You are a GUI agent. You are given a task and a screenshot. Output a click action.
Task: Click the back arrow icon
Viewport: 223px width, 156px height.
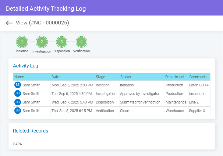click(x=9, y=23)
